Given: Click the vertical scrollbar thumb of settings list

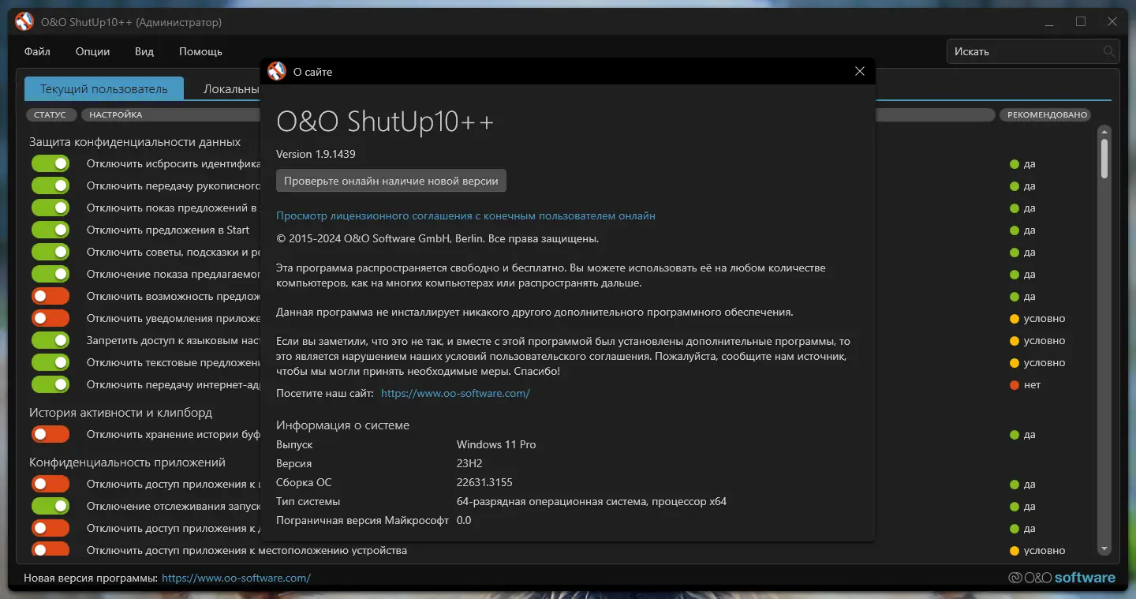Looking at the screenshot, I should click(x=1104, y=158).
